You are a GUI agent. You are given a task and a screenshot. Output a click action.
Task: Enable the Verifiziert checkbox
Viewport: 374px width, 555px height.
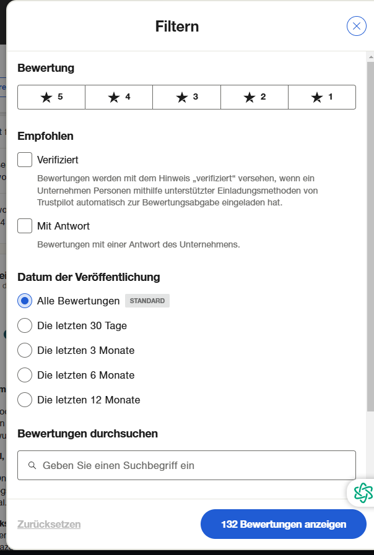(25, 160)
